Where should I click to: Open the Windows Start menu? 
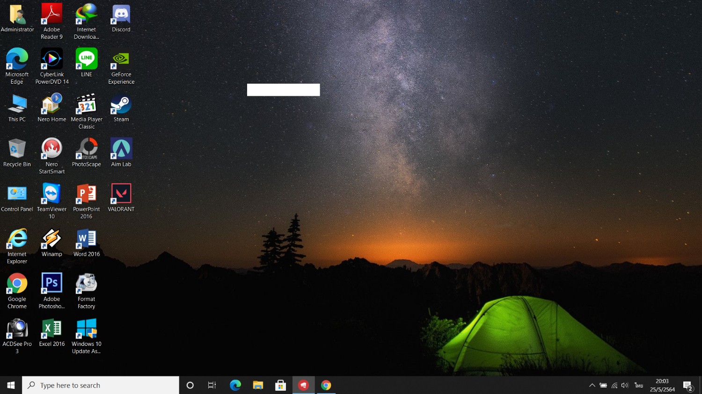11,385
